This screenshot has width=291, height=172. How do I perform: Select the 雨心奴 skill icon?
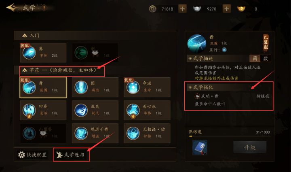[x=133, y=110]
